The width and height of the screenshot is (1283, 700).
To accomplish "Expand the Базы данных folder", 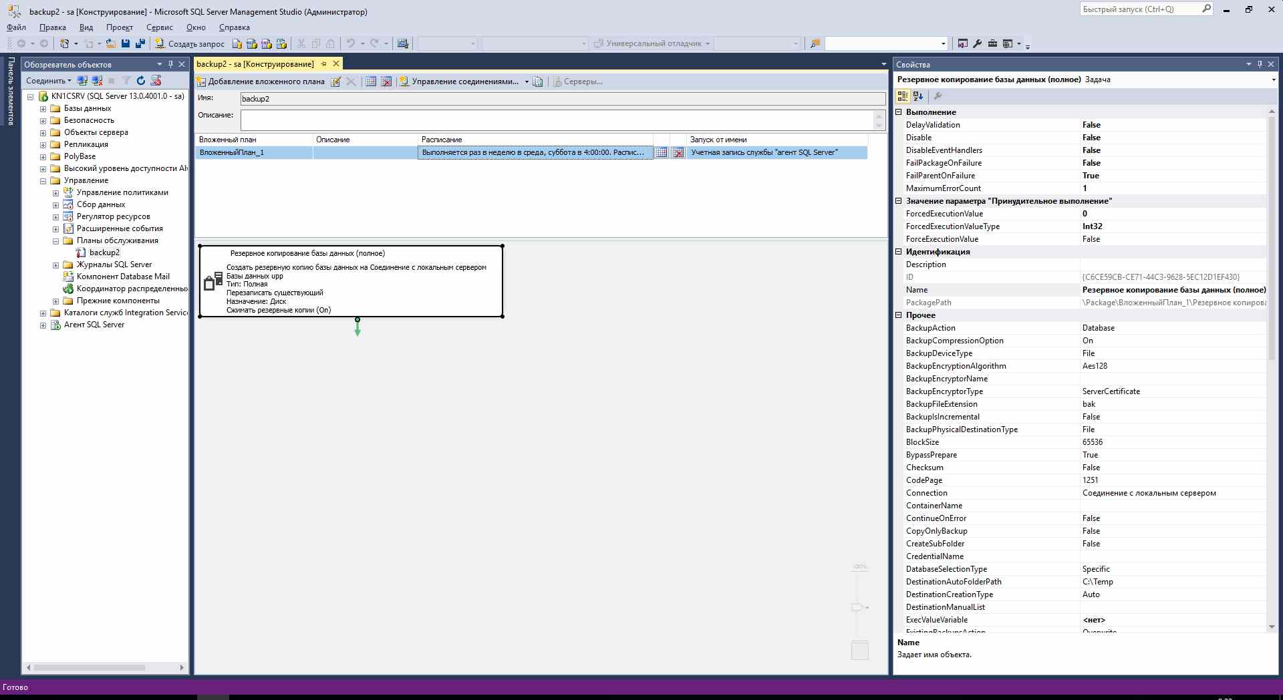I will [43, 108].
